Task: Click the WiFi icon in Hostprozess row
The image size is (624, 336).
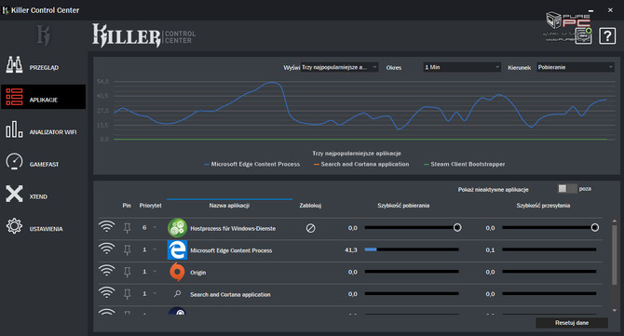Action: pyautogui.click(x=107, y=227)
